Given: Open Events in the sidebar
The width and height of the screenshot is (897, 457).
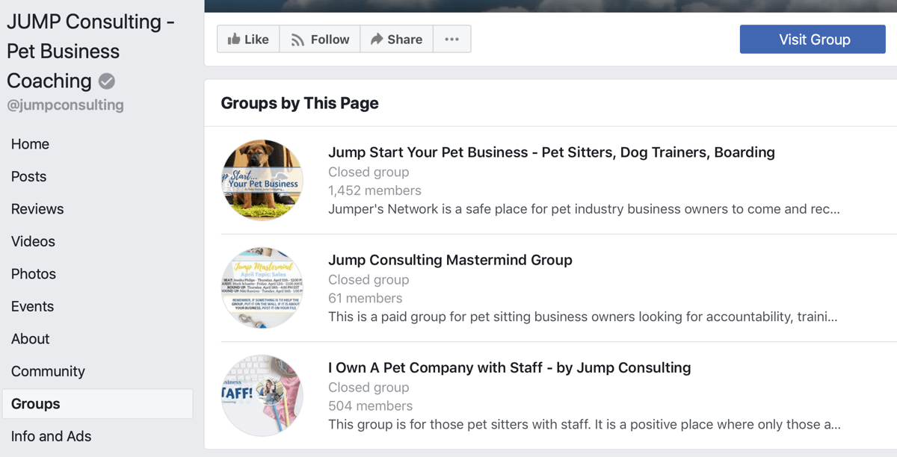Looking at the screenshot, I should pos(32,306).
